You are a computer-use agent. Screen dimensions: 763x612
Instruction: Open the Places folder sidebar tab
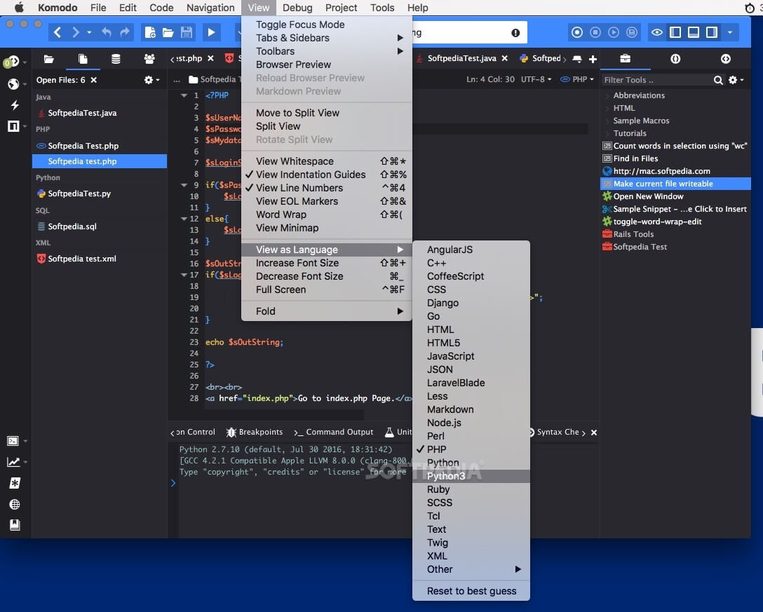click(48, 59)
